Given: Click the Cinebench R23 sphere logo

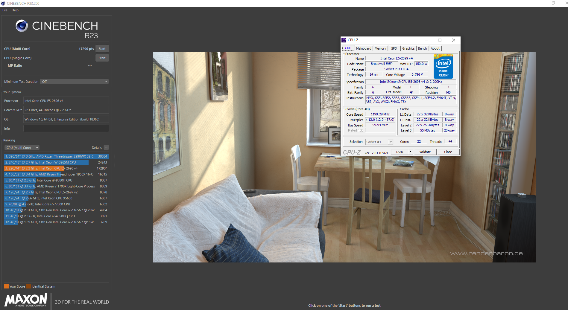Looking at the screenshot, I should (x=22, y=26).
